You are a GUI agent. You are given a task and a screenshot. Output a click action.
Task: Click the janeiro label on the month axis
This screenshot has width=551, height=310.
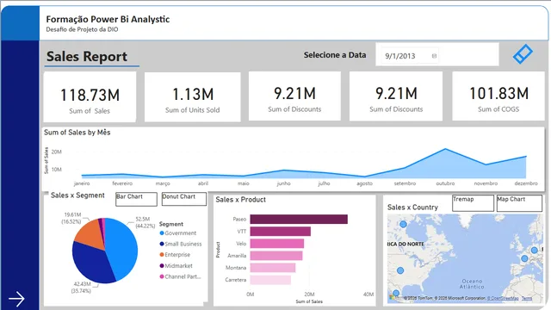pyautogui.click(x=82, y=183)
